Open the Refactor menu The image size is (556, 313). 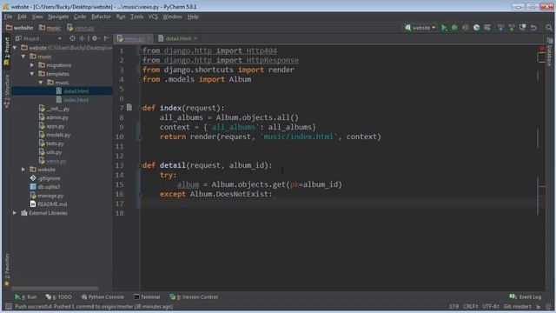coord(101,17)
